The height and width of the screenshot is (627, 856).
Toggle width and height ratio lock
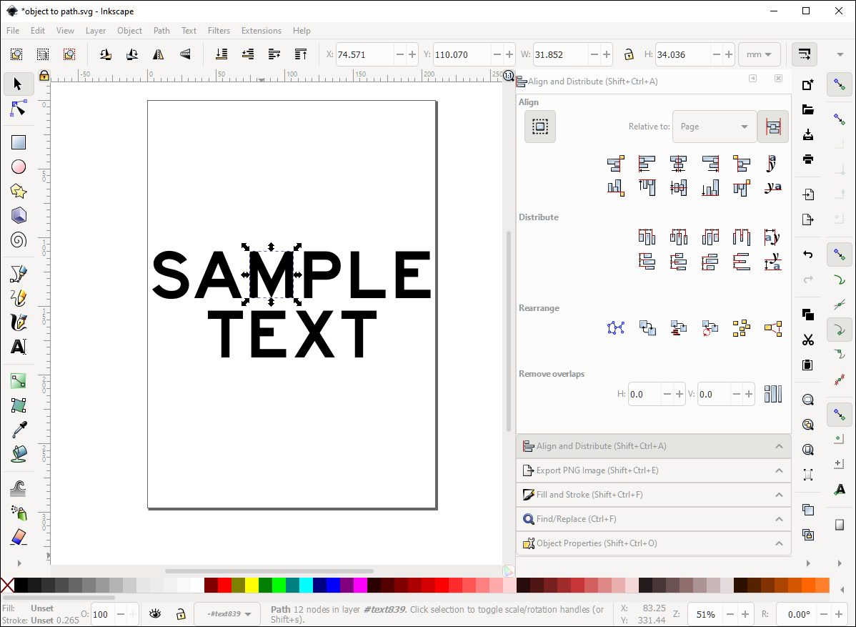(x=629, y=54)
